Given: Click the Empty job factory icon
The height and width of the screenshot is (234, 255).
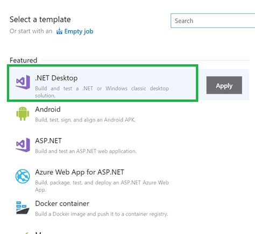Looking at the screenshot, I should [59, 31].
